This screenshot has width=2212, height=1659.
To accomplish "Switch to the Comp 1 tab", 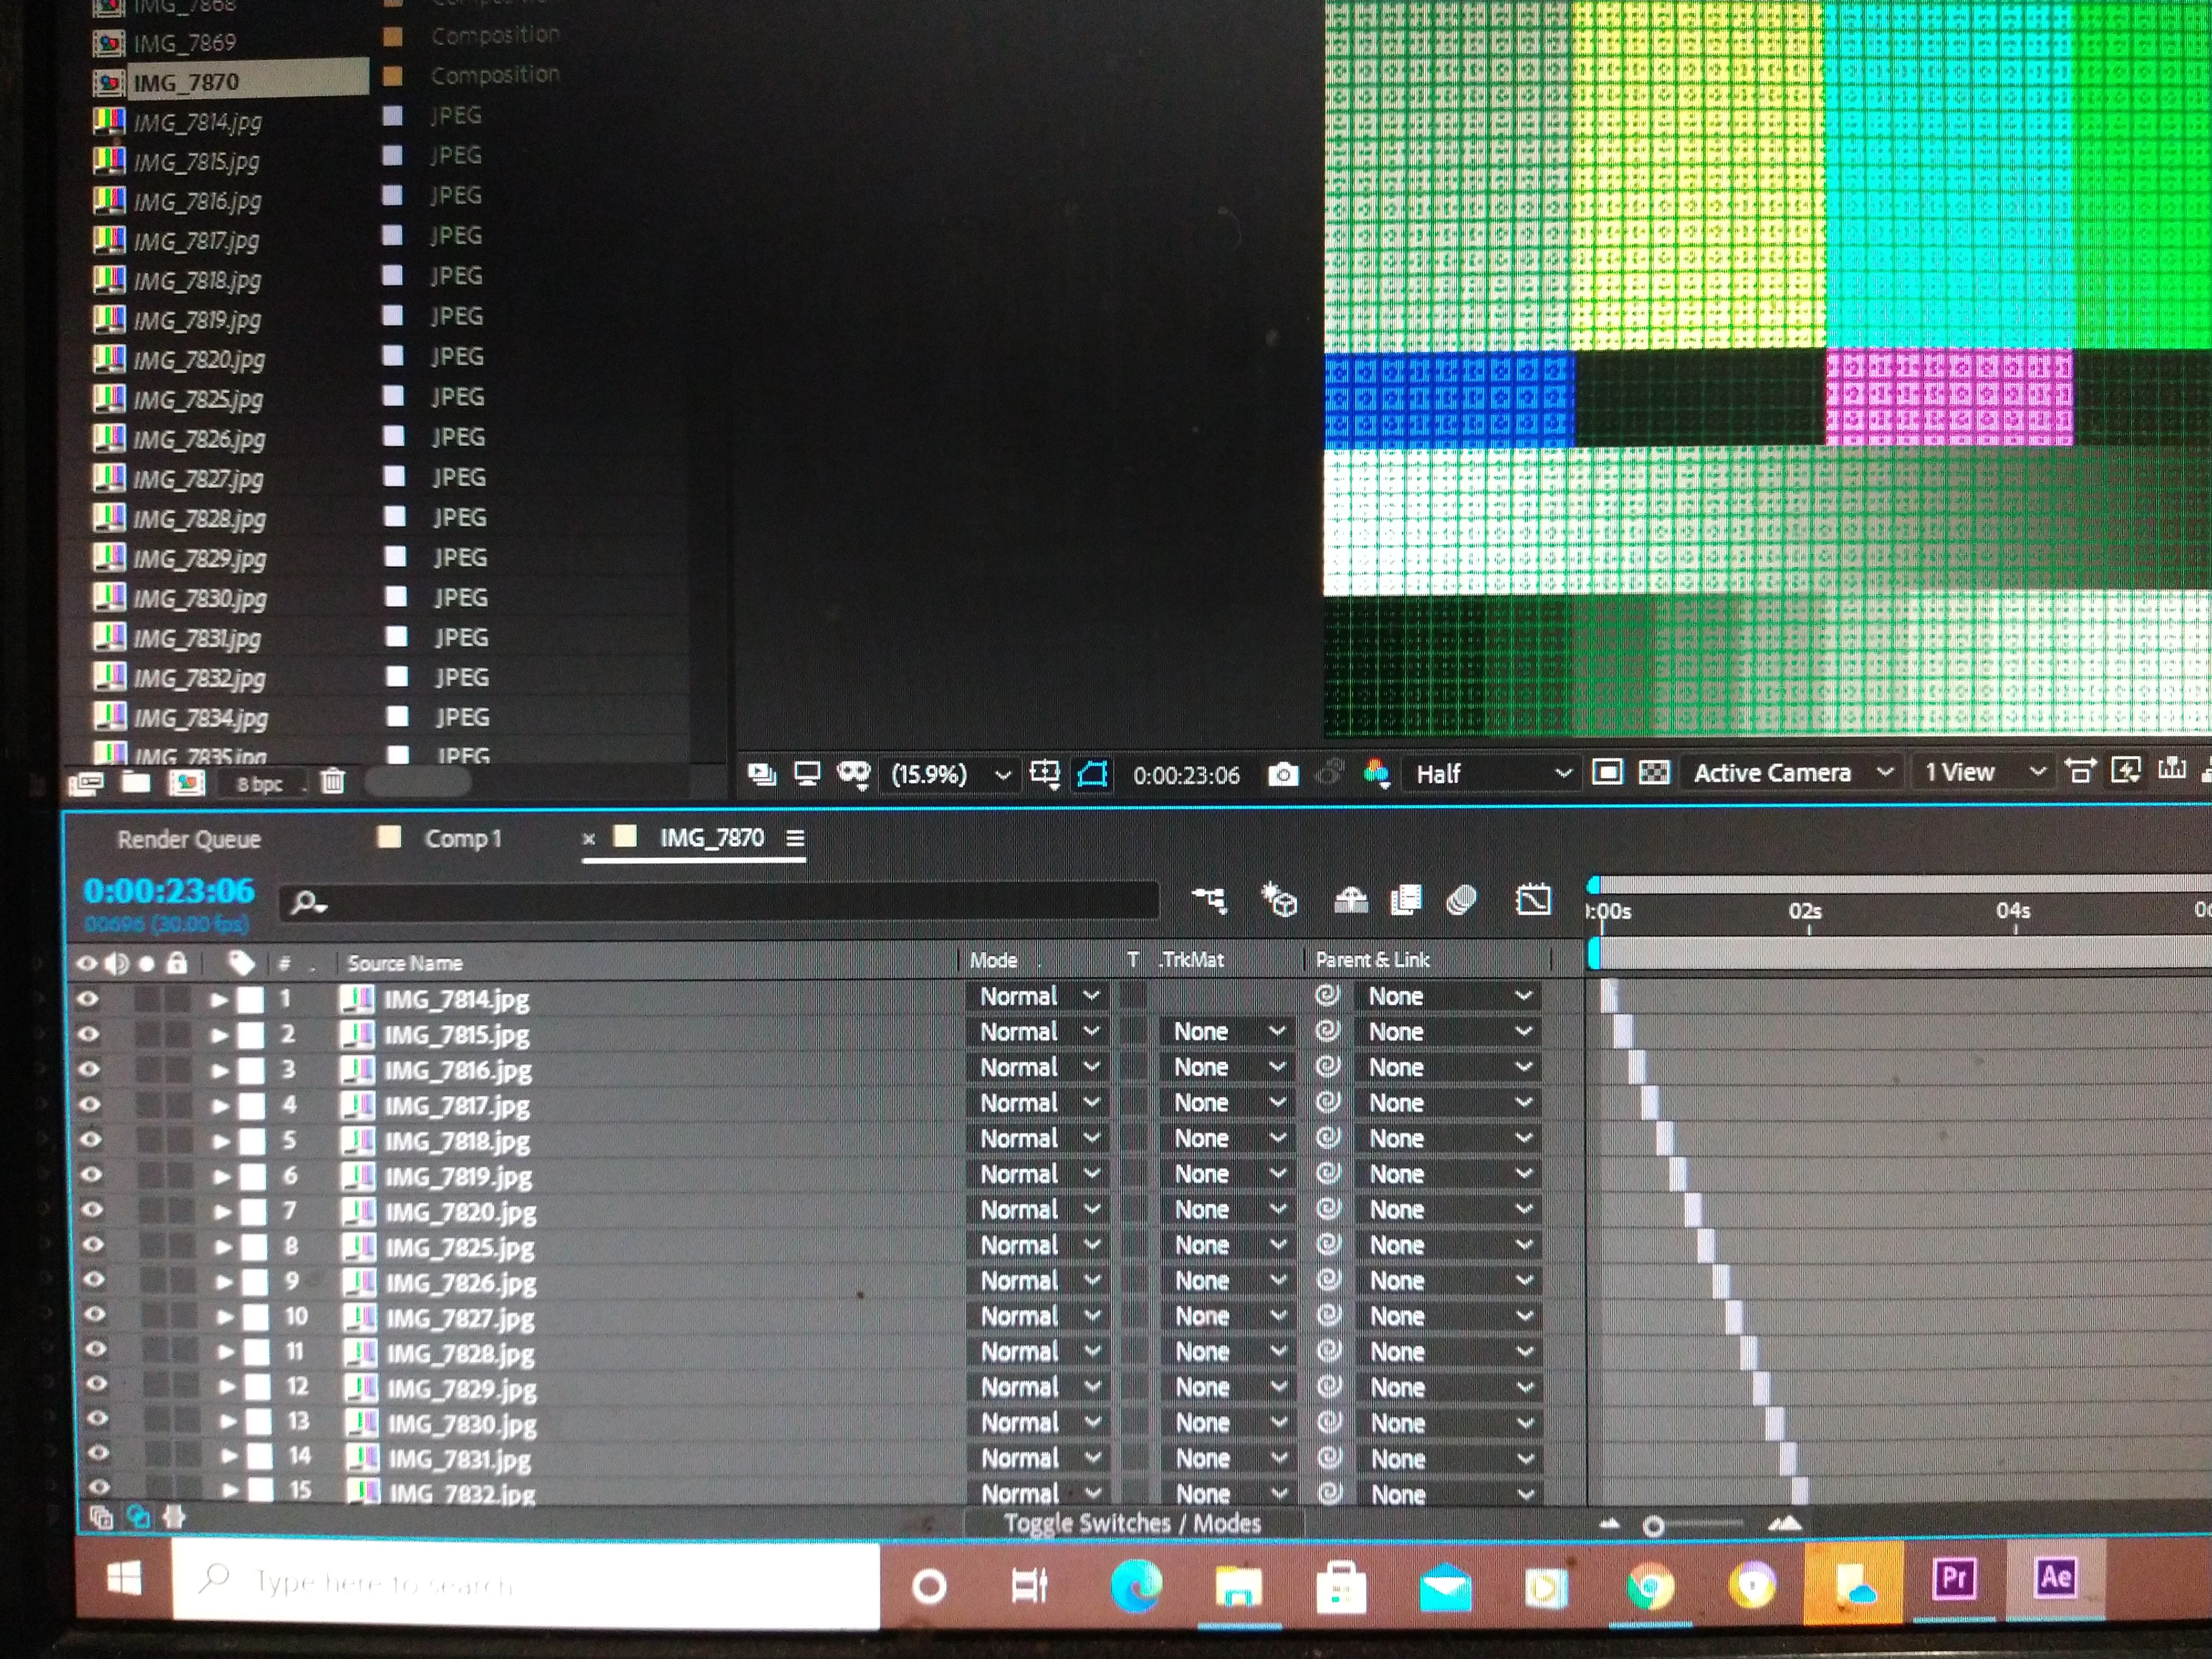I will (x=462, y=839).
